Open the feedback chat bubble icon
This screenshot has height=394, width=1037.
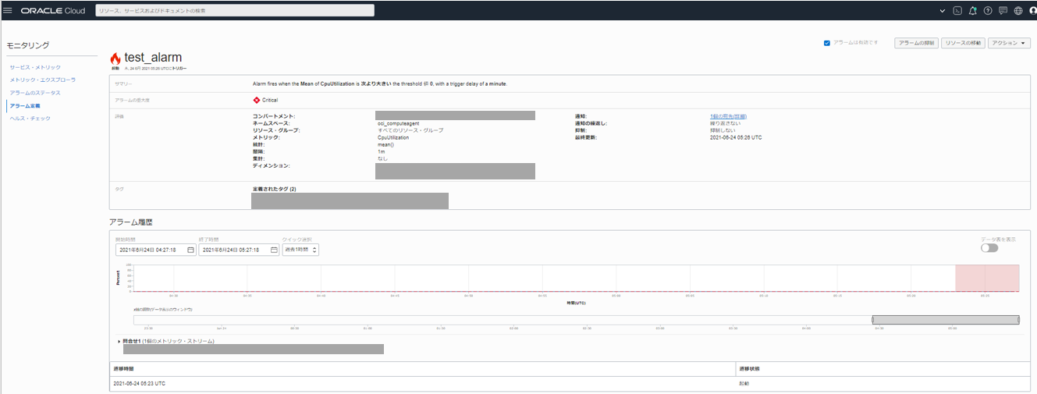click(1003, 11)
